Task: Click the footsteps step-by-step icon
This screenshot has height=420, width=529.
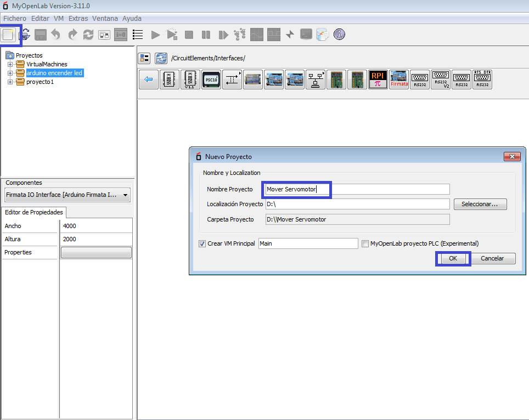Action: (240, 35)
